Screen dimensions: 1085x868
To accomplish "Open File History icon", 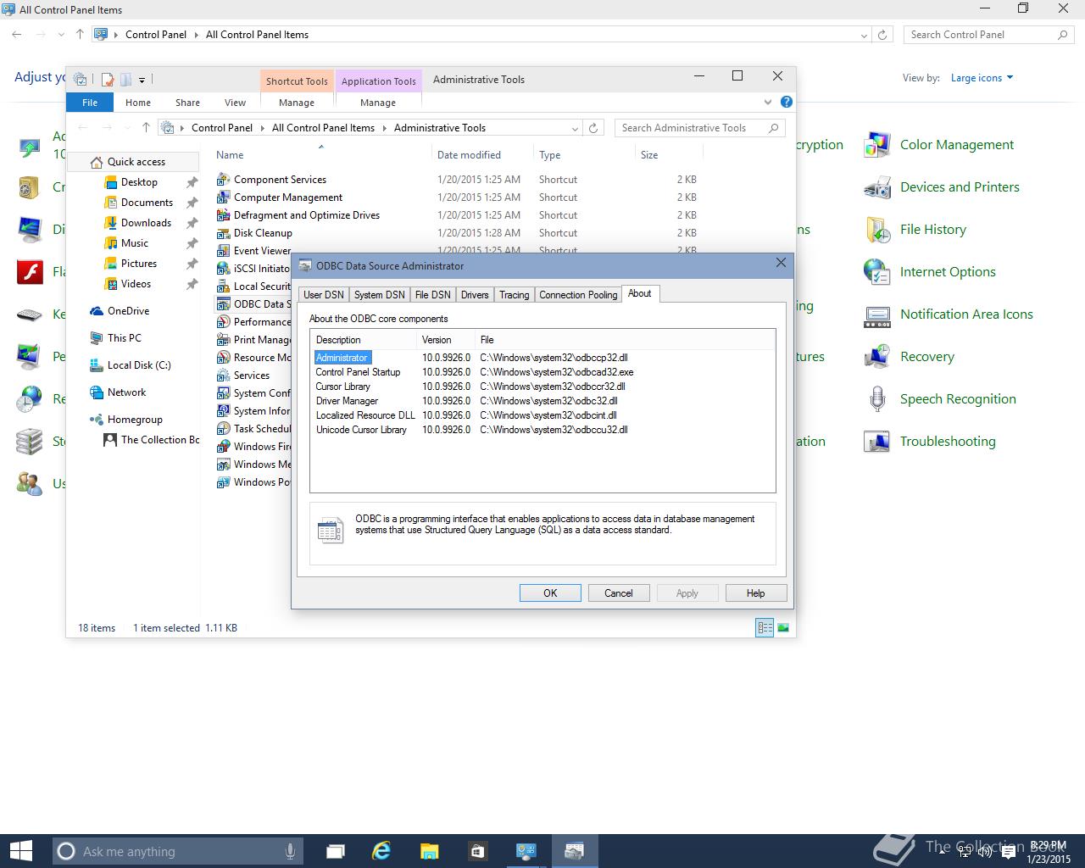I will pyautogui.click(x=876, y=230).
